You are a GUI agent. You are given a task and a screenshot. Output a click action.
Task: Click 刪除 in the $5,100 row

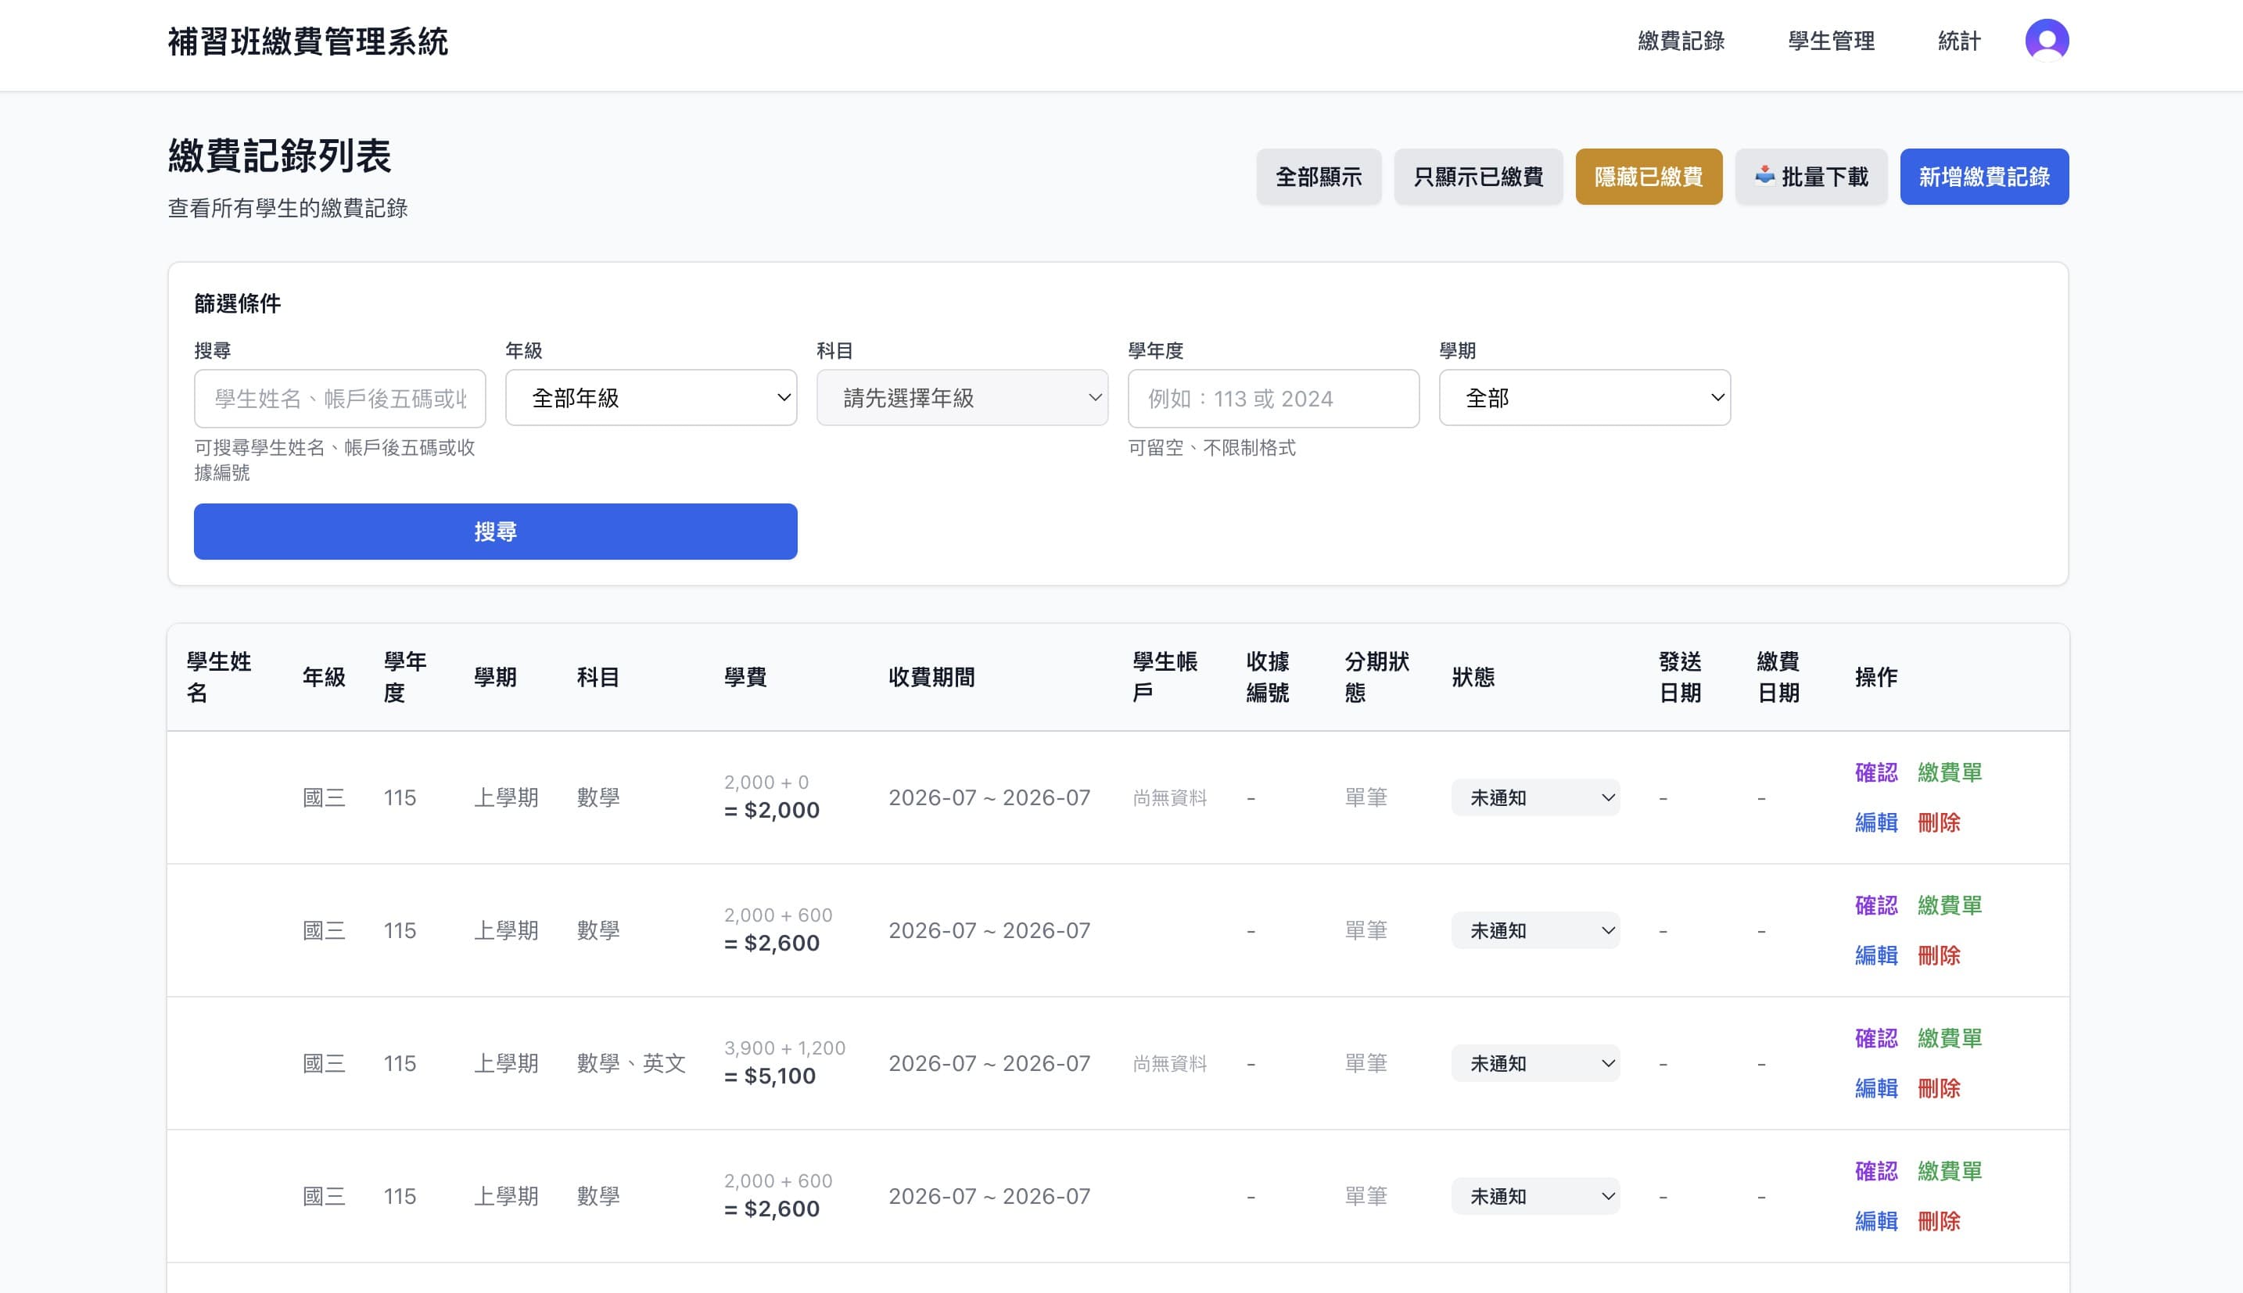(1938, 1088)
